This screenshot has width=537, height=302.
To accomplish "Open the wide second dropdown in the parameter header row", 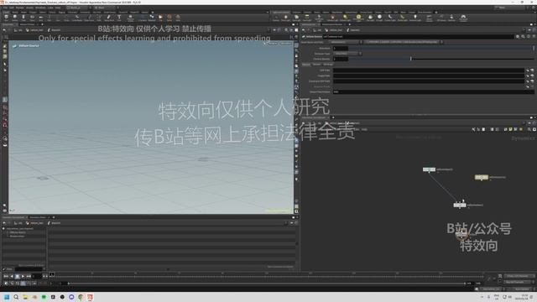I will coord(404,42).
